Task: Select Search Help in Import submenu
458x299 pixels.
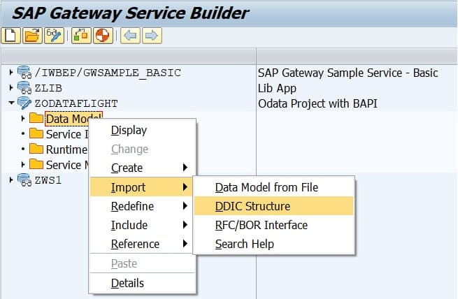Action: tap(244, 244)
